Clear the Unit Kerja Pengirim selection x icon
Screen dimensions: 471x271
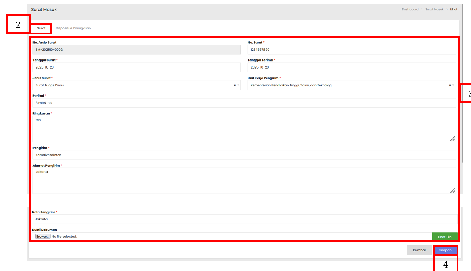point(450,85)
